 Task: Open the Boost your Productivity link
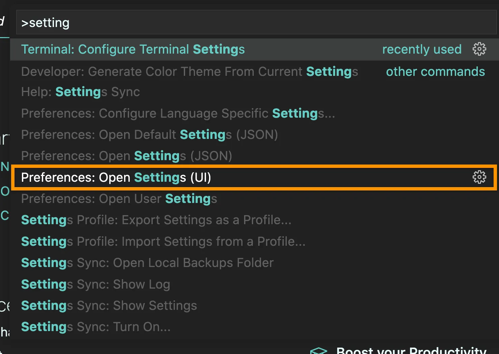pos(411,351)
